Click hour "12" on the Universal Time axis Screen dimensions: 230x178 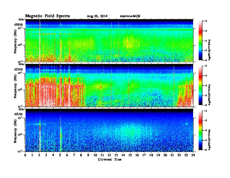(x=109, y=155)
